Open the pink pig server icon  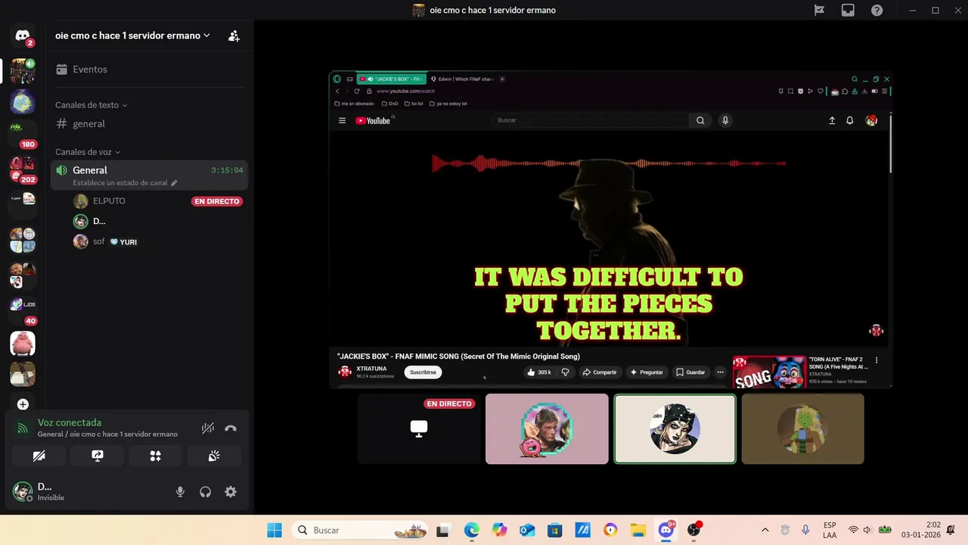pos(23,344)
